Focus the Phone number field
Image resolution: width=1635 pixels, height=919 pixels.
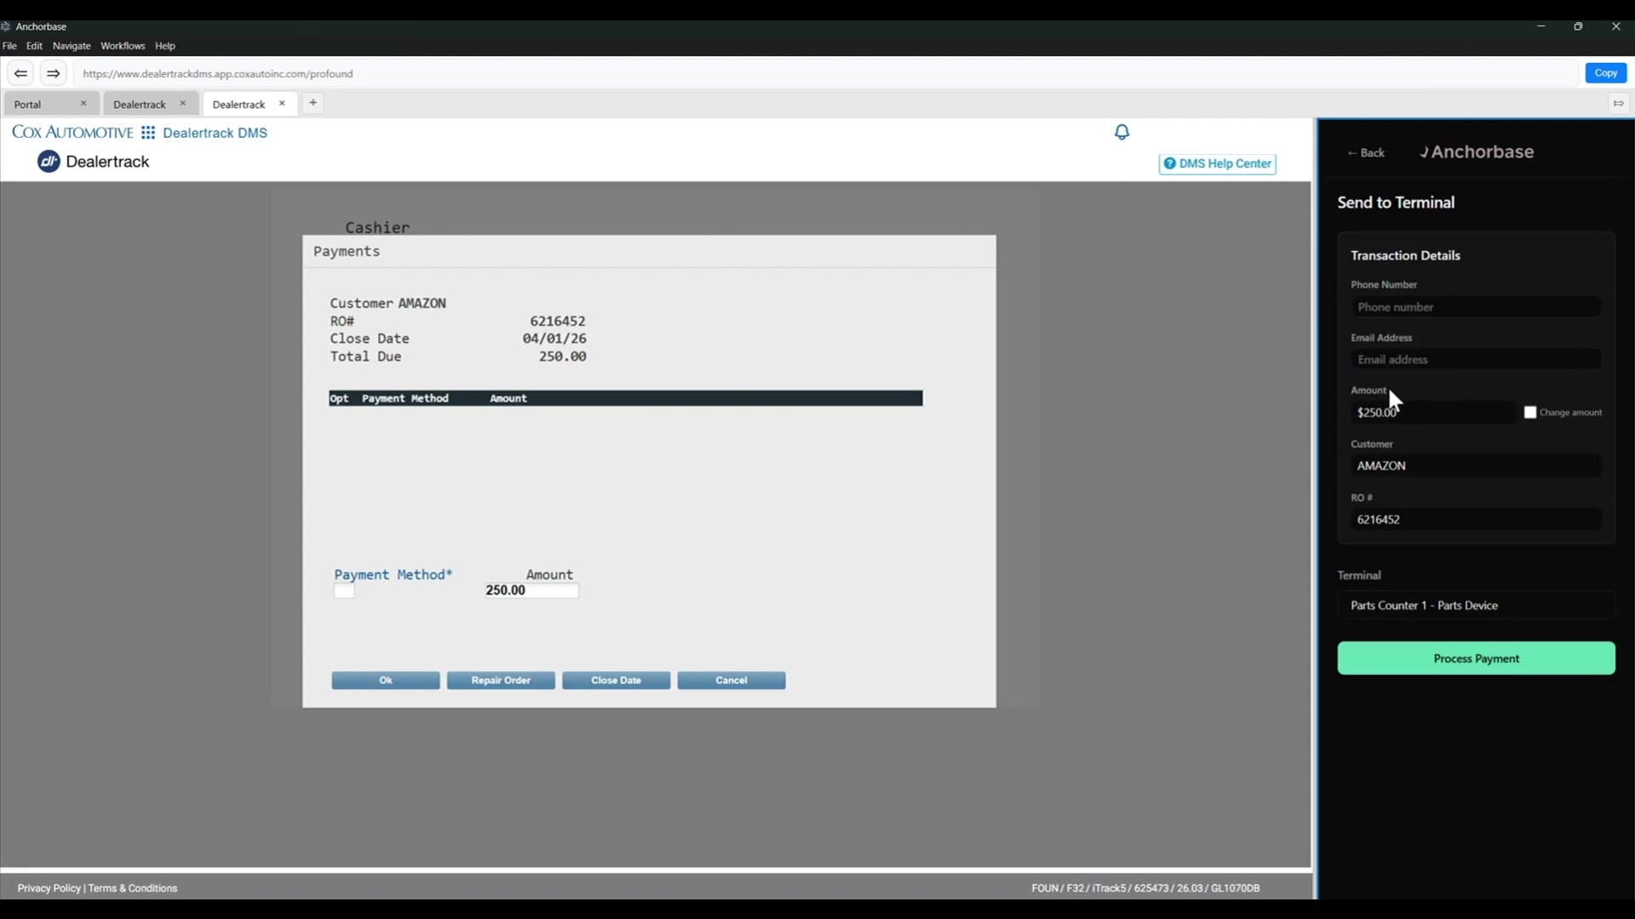(x=1476, y=307)
